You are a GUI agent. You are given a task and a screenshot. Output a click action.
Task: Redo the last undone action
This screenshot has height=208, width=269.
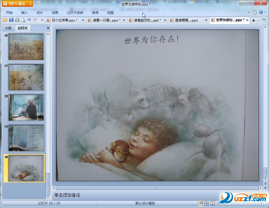[35, 20]
